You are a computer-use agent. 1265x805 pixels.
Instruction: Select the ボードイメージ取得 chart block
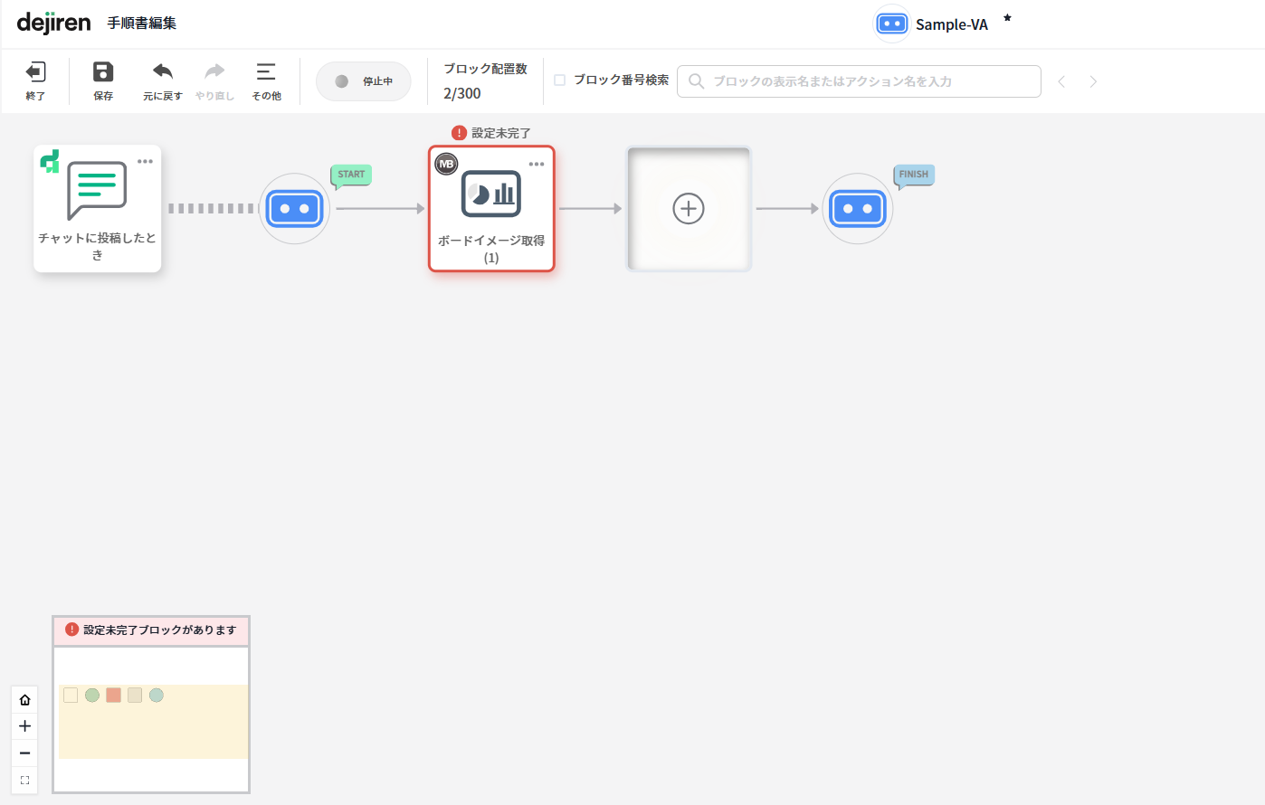pyautogui.click(x=491, y=208)
